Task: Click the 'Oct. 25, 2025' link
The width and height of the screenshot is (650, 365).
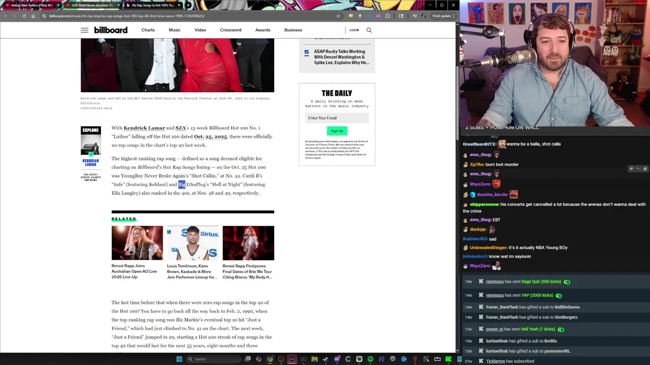Action: (210, 136)
